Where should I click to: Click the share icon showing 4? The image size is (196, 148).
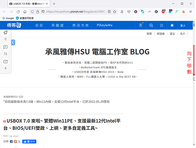(x=5, y=62)
